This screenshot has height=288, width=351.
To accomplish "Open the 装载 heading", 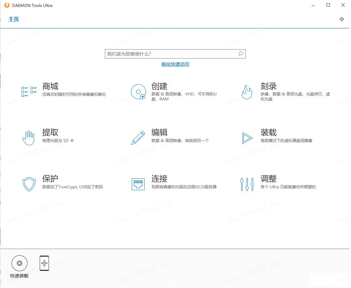I will (x=269, y=132).
